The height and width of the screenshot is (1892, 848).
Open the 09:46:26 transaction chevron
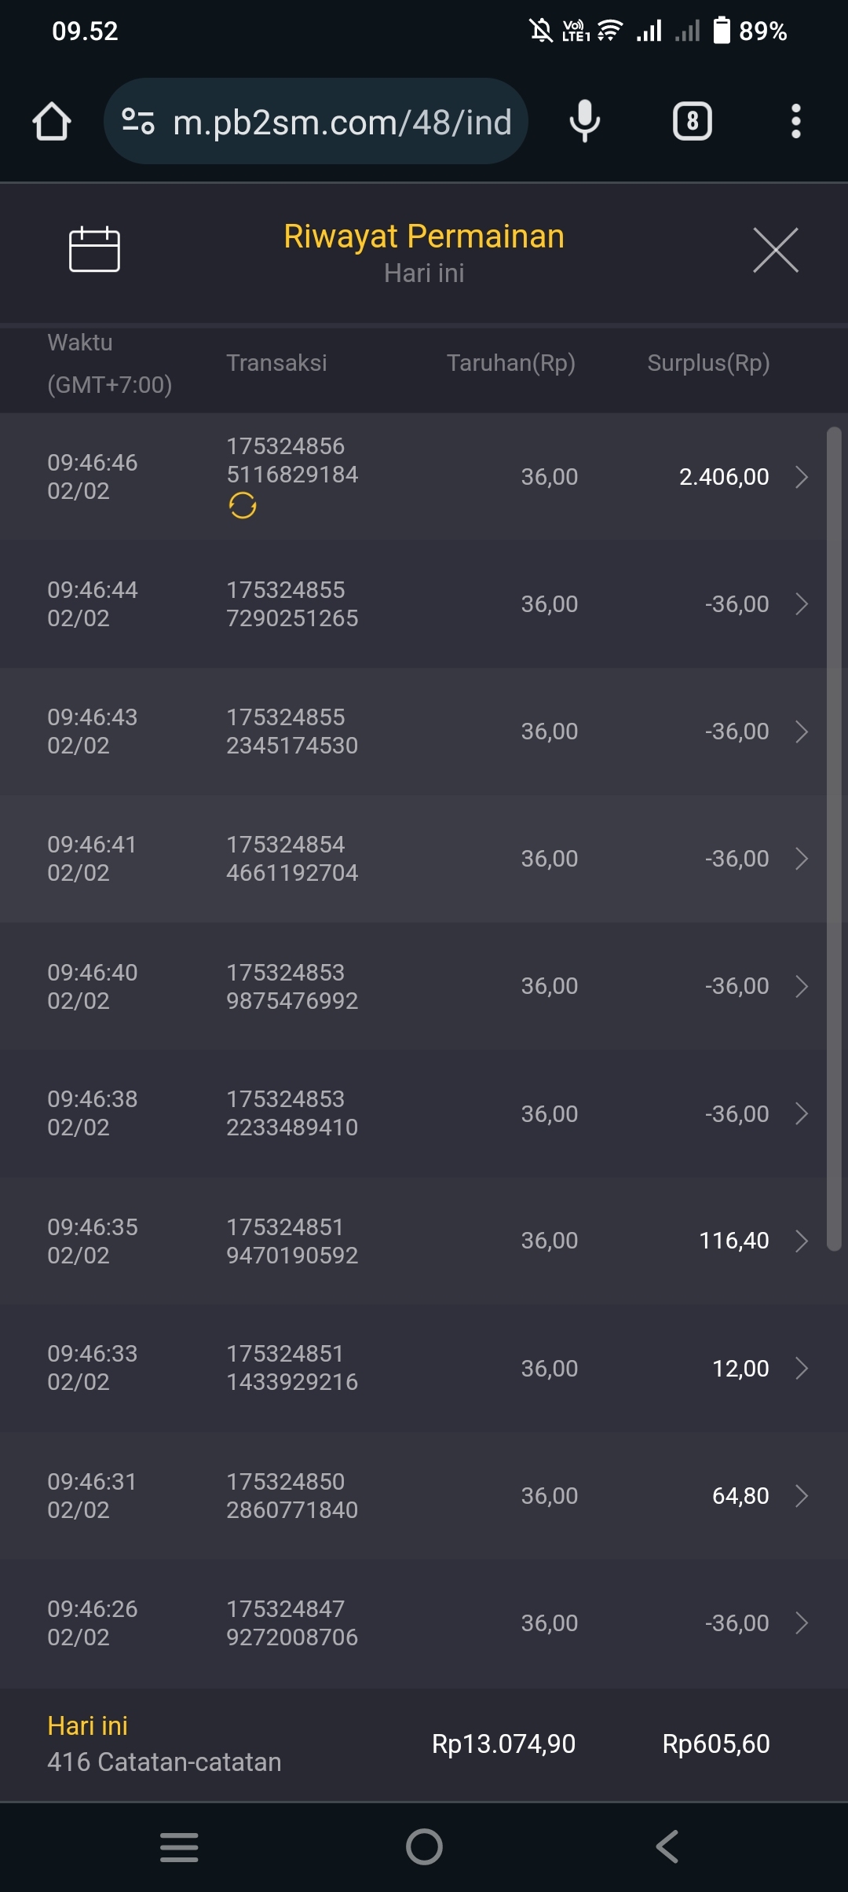(x=802, y=1622)
